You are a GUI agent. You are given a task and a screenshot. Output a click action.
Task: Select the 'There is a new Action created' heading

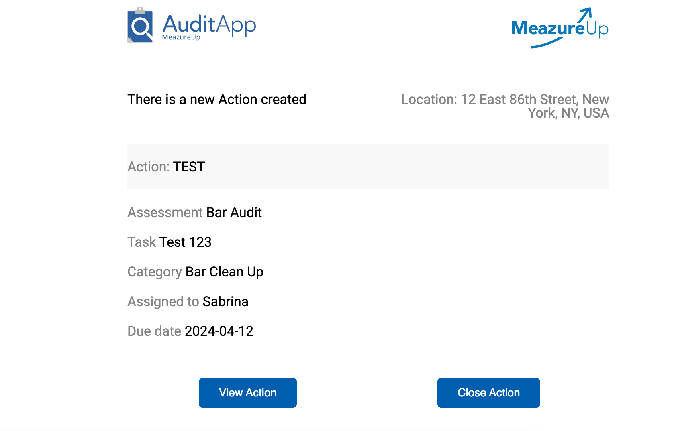[x=217, y=99]
